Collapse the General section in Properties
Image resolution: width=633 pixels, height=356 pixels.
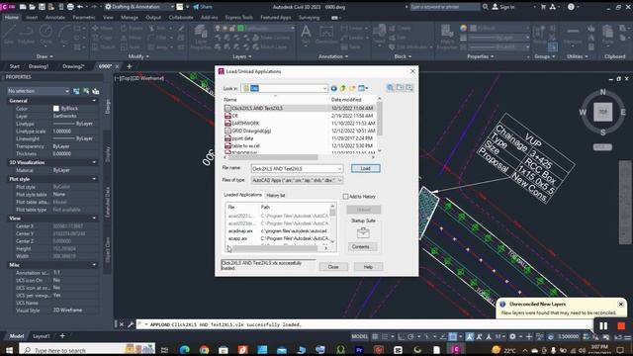[x=94, y=101]
